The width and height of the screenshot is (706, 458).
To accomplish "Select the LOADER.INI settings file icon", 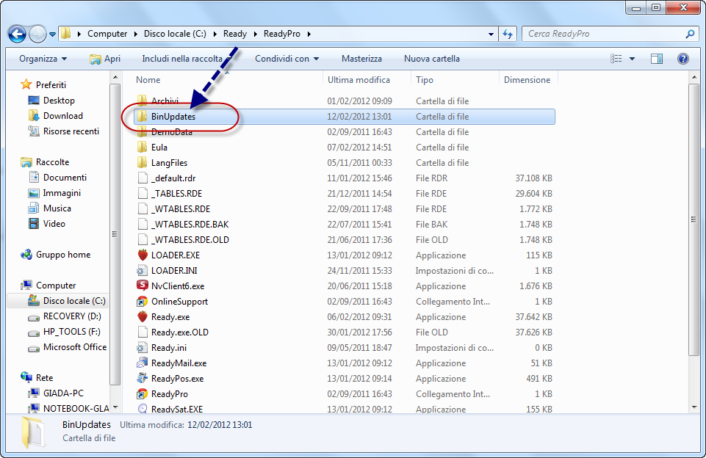I will point(143,270).
